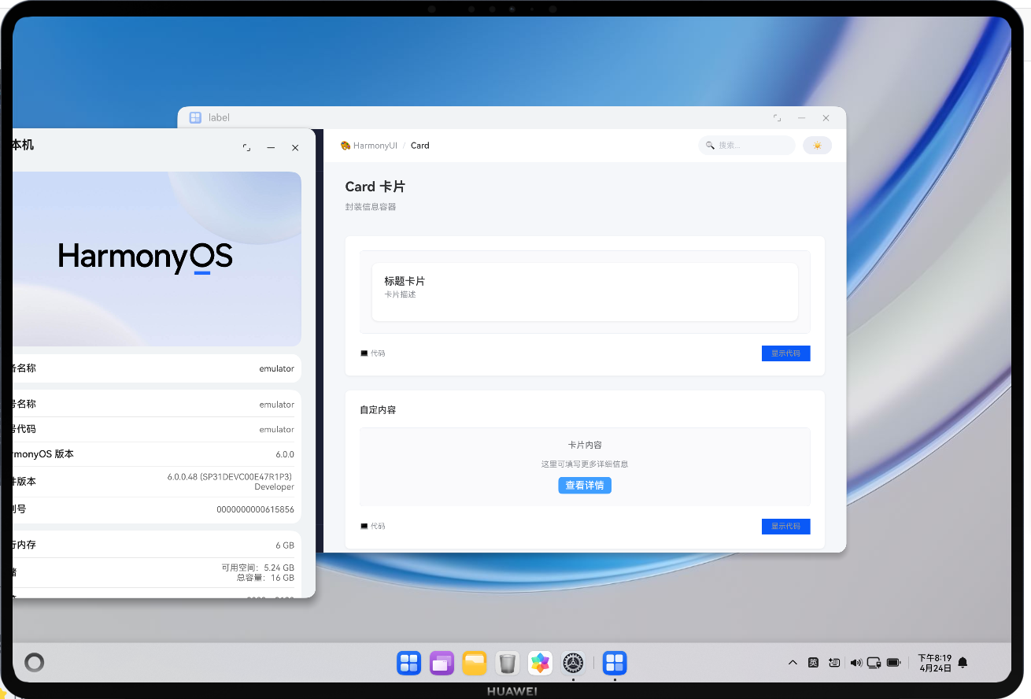
Task: Show code for the 标题卡片 example
Action: pyautogui.click(x=785, y=353)
